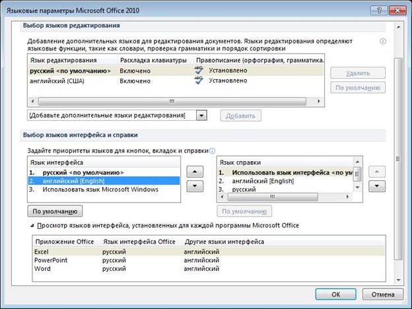412x309 pixels.
Task: Click the proofing ABC icon for русский row
Action: pos(199,69)
